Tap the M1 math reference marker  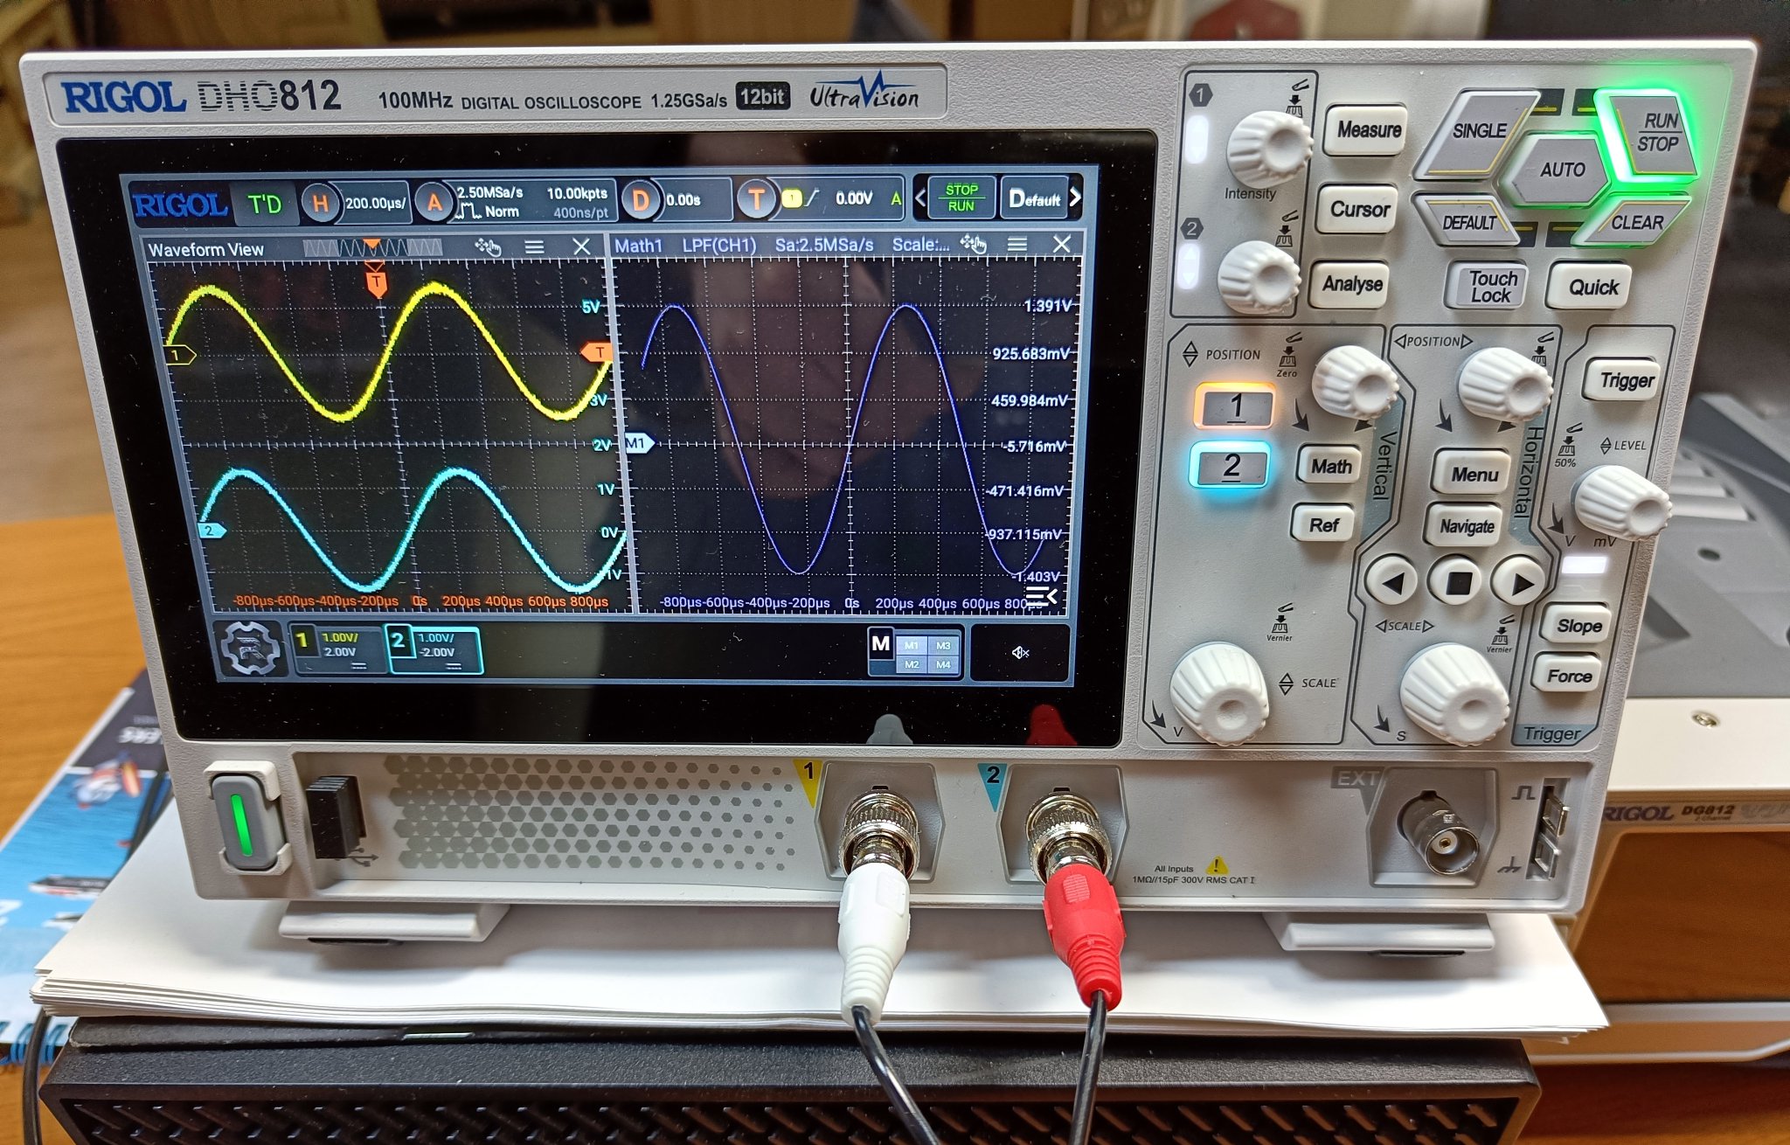tap(637, 443)
